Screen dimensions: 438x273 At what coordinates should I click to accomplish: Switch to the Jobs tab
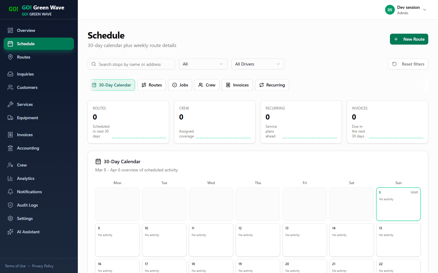[x=180, y=85]
